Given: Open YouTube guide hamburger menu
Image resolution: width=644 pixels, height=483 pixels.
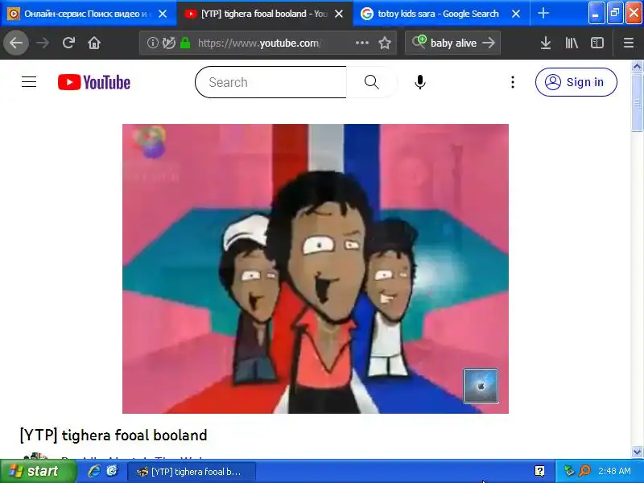Looking at the screenshot, I should pos(29,82).
